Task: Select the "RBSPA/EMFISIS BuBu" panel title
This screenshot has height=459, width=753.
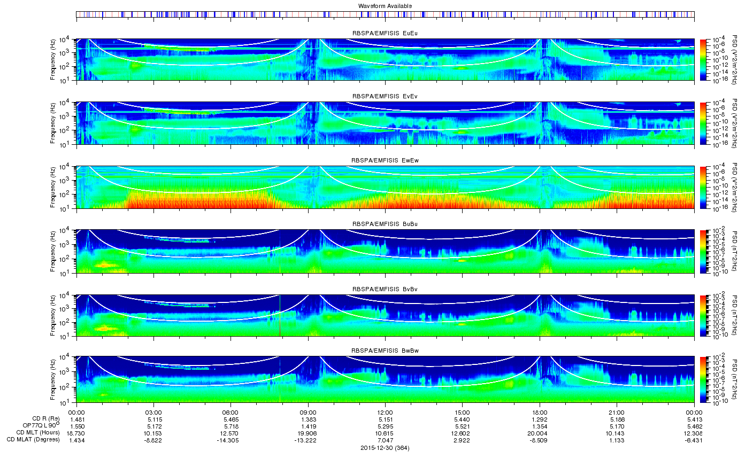Action: coord(385,224)
